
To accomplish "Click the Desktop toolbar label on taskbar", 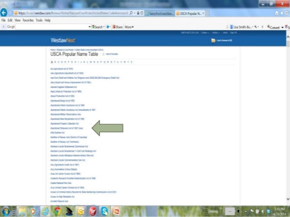I will click(x=213, y=212).
